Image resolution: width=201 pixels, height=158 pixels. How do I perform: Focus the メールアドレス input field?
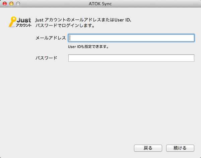pyautogui.click(x=131, y=38)
